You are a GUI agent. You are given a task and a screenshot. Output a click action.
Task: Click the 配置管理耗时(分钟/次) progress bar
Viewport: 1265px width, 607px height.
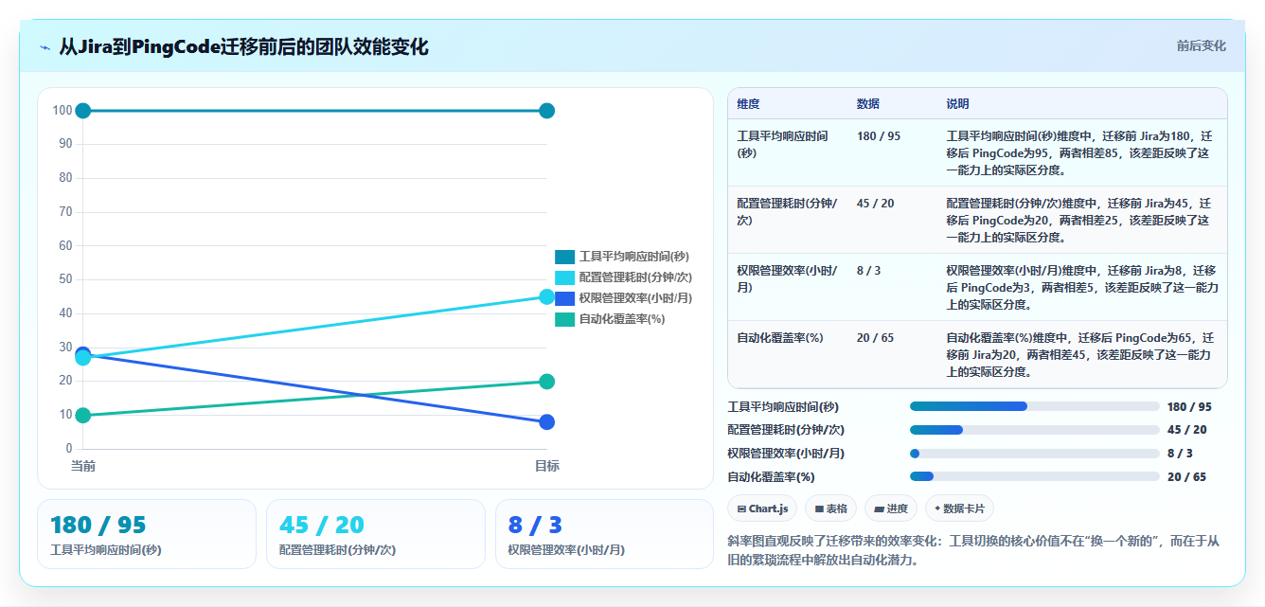pyautogui.click(x=1035, y=430)
